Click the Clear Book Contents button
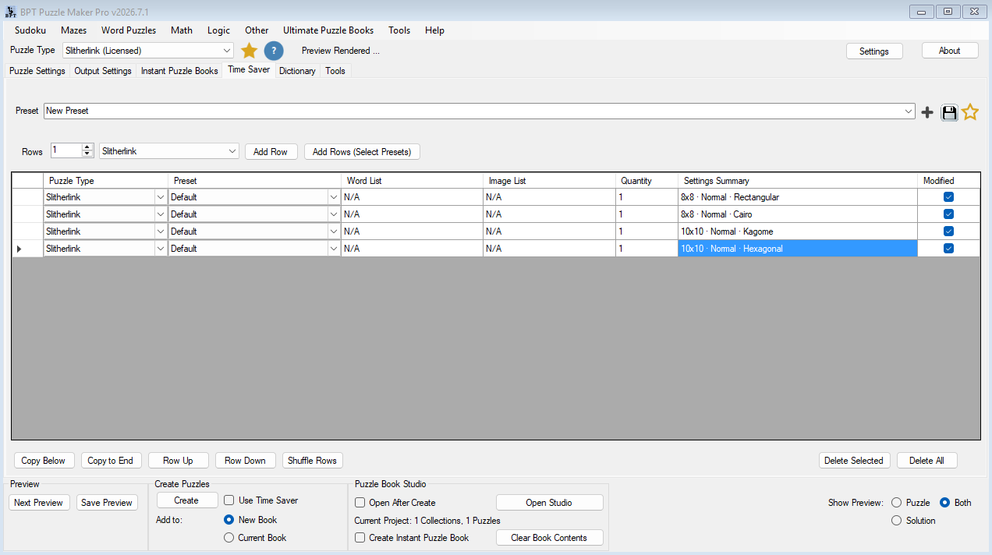The width and height of the screenshot is (992, 555). tap(549, 538)
